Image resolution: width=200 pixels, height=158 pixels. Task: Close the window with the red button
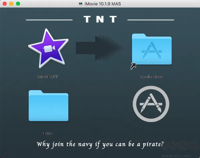[5, 4]
